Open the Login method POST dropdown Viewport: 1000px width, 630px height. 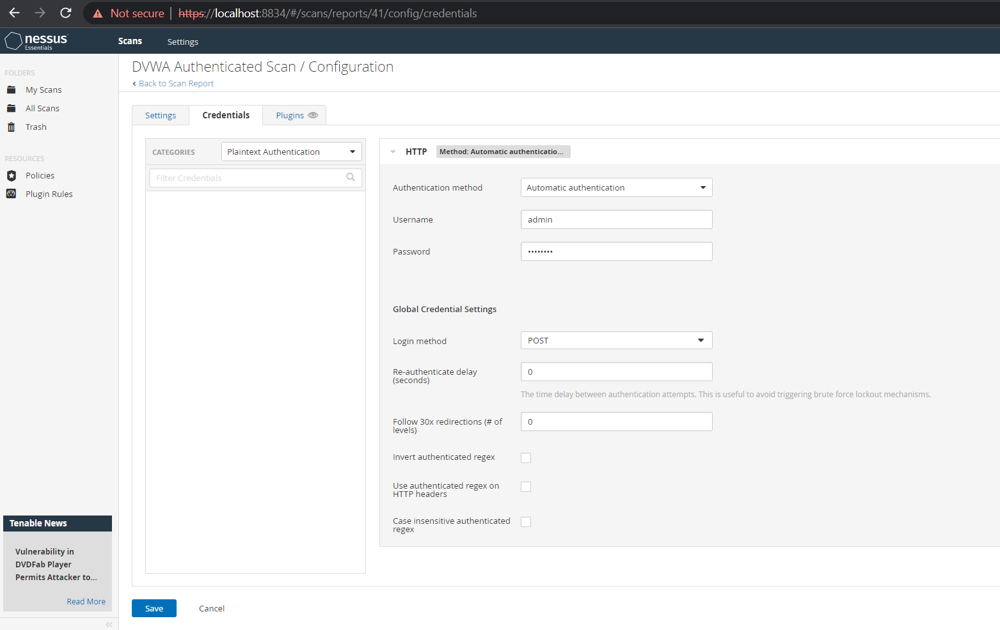point(617,340)
